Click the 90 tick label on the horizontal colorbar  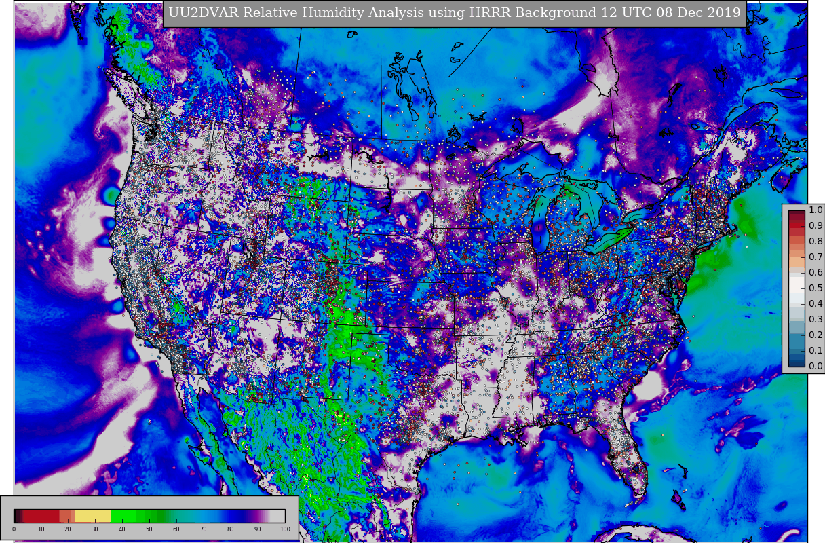[x=258, y=529]
